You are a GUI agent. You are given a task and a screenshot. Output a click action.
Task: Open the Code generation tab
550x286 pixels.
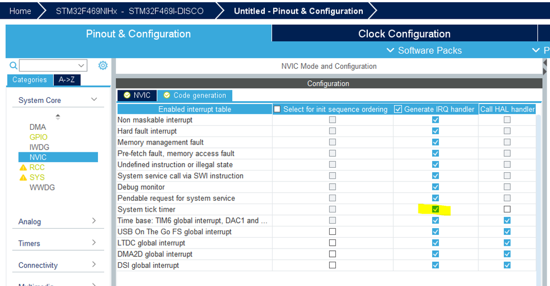tap(195, 95)
